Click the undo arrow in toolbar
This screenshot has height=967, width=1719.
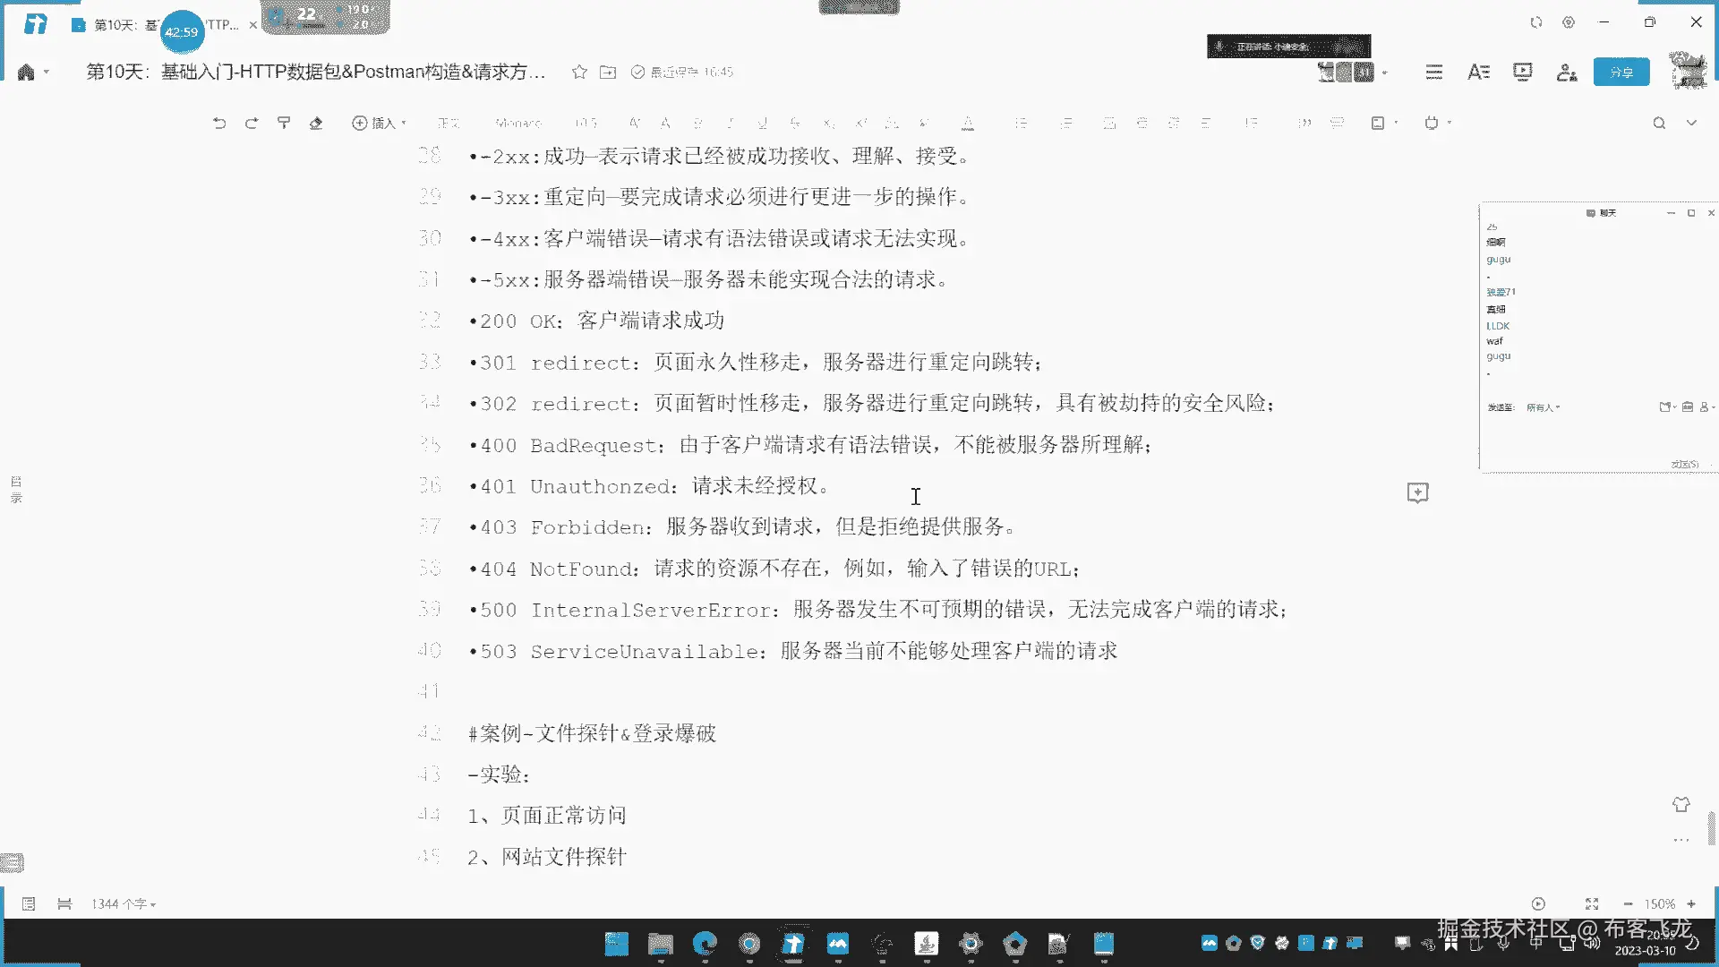tap(219, 123)
